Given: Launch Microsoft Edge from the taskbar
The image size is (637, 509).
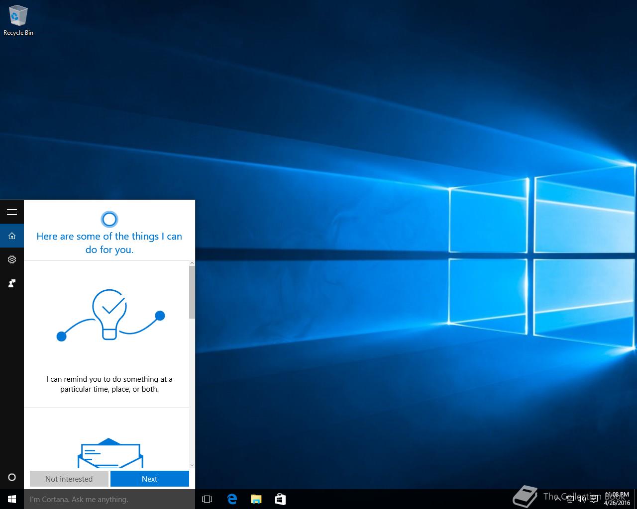Looking at the screenshot, I should coord(232,499).
